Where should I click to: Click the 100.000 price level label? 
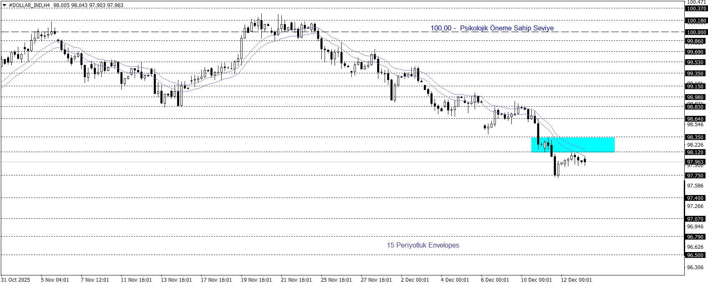click(696, 32)
